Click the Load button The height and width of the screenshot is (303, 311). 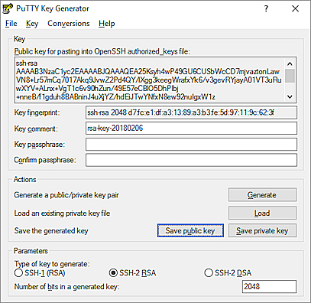click(x=262, y=213)
